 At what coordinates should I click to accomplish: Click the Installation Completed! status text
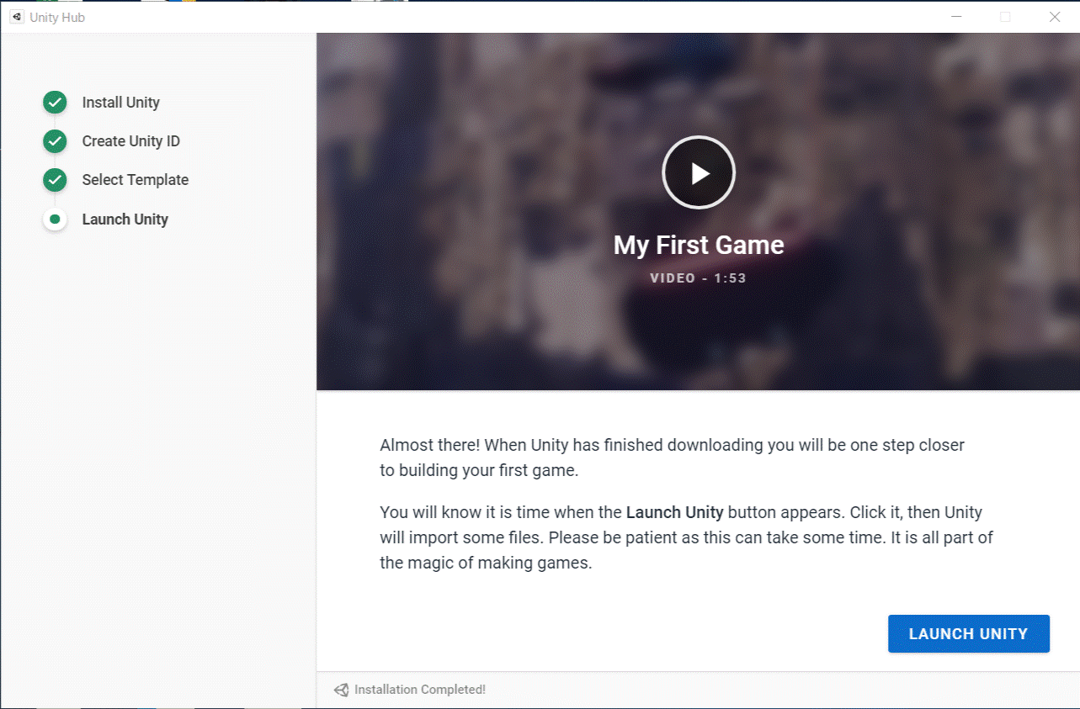click(x=420, y=690)
